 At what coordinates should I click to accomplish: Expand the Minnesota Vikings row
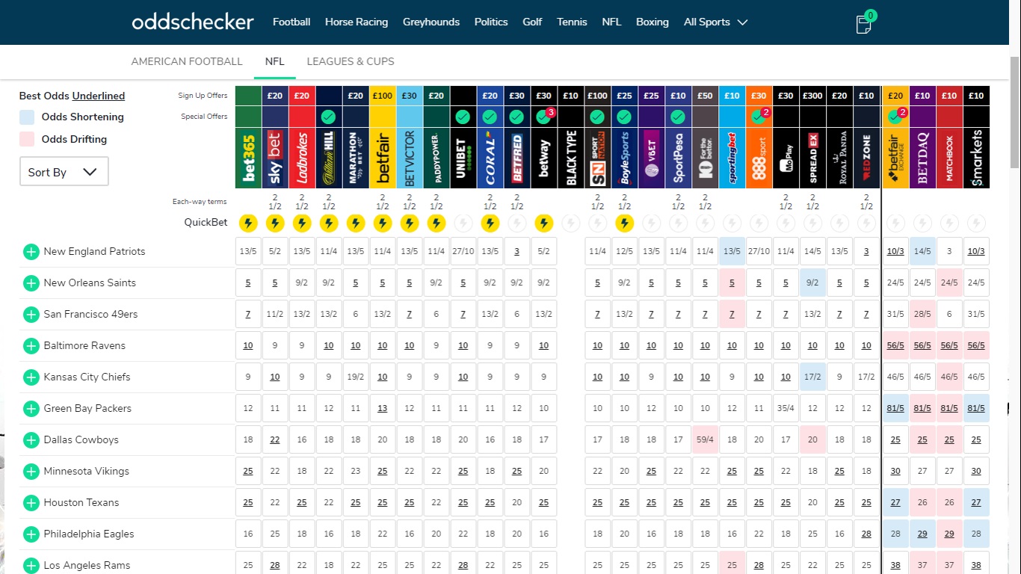[31, 472]
